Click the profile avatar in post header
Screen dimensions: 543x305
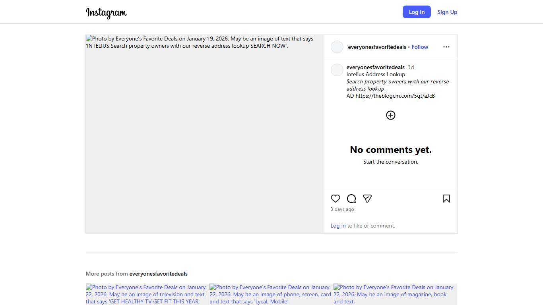click(x=337, y=47)
